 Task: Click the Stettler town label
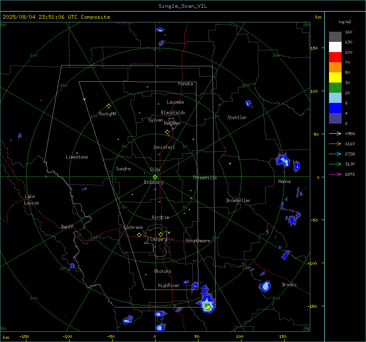coord(237,118)
